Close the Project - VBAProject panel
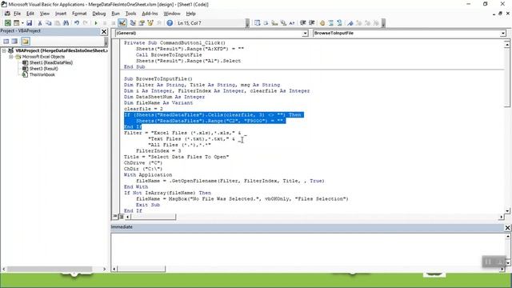 104,32
